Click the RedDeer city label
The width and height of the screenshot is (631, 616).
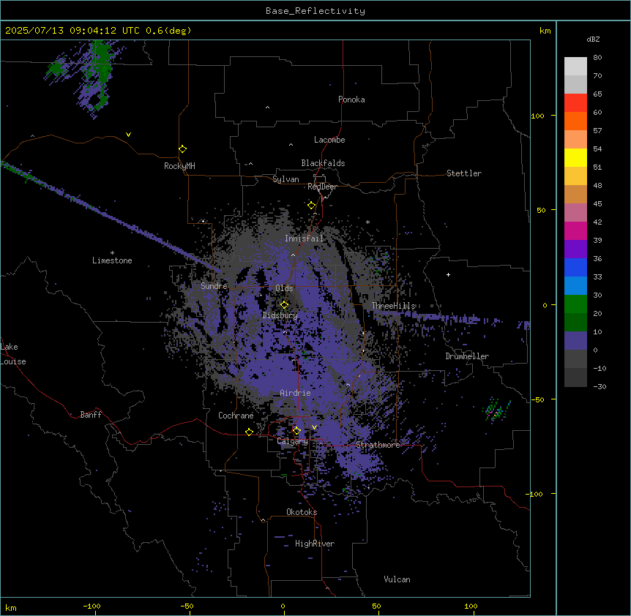point(322,187)
